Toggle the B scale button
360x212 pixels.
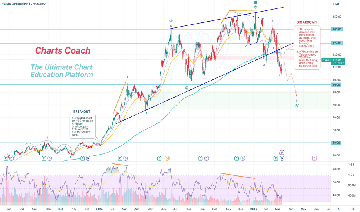(x=353, y=209)
